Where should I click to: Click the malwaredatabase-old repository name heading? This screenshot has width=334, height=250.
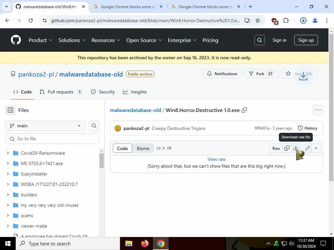[91, 74]
